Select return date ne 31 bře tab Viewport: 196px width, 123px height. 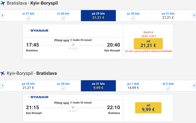point(98,86)
